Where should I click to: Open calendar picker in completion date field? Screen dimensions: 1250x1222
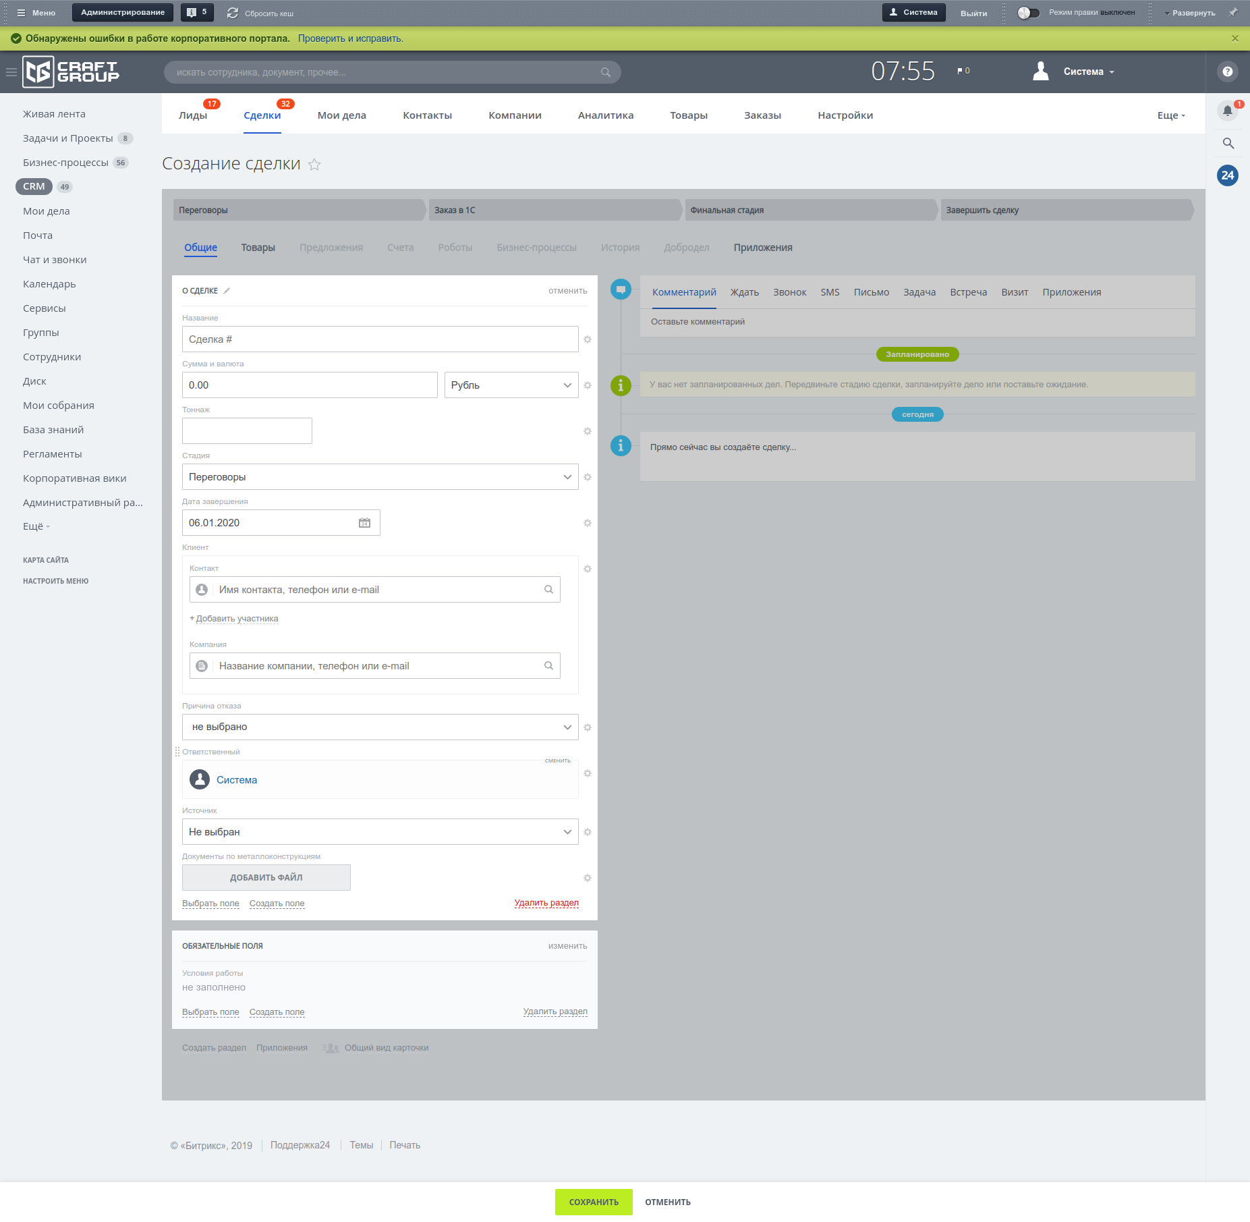tap(364, 523)
